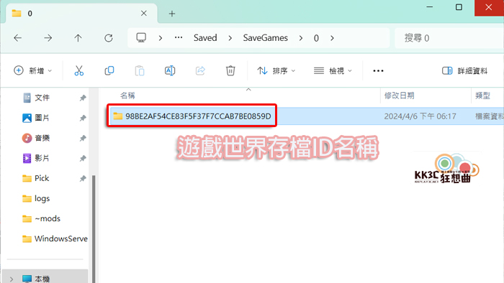Click the 0 breadcrumb segment

pos(316,38)
